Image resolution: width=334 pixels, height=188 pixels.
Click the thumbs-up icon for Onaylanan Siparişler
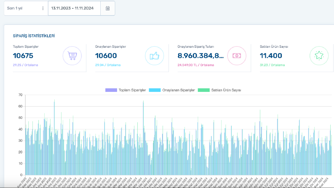(x=155, y=56)
